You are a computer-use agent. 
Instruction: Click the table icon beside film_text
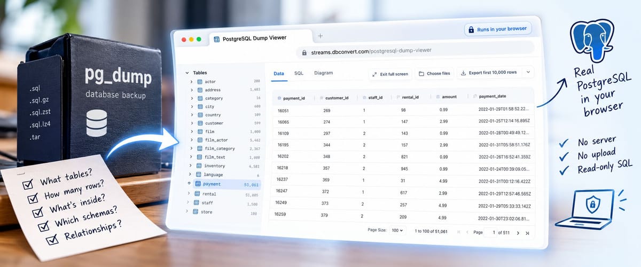pos(200,158)
